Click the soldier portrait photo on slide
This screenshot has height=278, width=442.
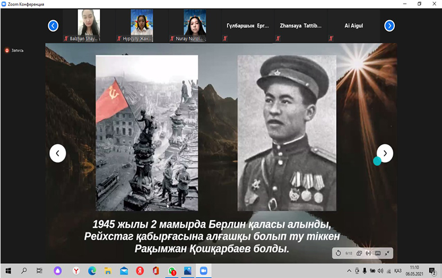pyautogui.click(x=287, y=133)
